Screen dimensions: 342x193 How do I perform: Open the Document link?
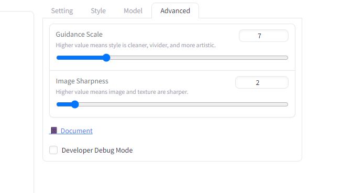(x=76, y=131)
